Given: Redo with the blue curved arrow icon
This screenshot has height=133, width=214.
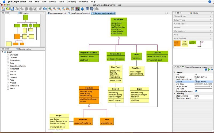Looking at the screenshot, I should coord(45,9).
